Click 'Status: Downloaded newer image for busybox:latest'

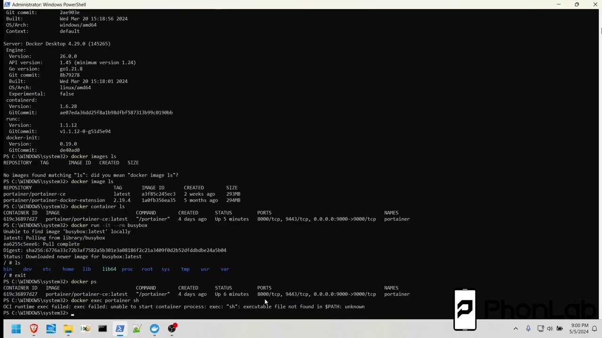72,256
